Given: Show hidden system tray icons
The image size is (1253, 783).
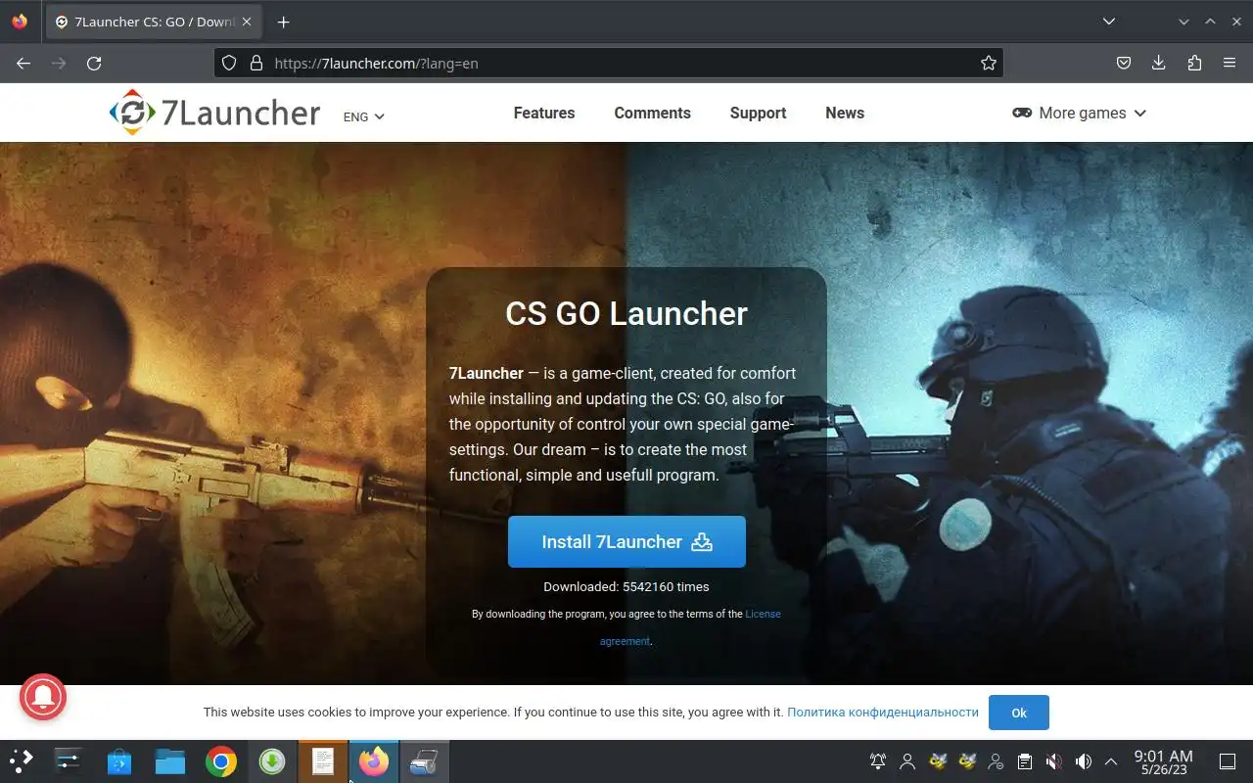Looking at the screenshot, I should point(1111,761).
